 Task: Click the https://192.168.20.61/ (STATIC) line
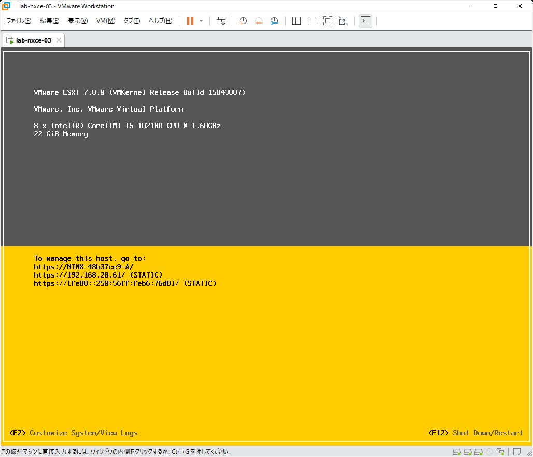point(98,275)
